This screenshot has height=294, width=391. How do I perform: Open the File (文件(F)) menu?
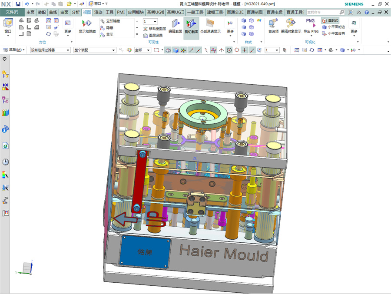coord(12,12)
